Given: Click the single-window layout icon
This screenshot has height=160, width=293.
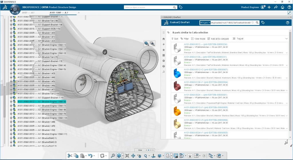Looking at the screenshot, I should click(x=196, y=156).
